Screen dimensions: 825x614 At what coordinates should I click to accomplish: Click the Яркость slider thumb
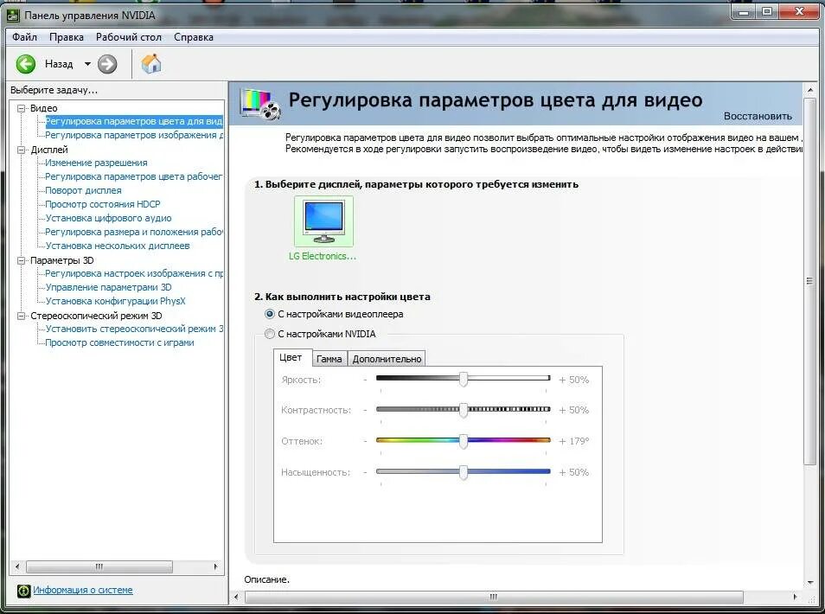[x=463, y=379]
